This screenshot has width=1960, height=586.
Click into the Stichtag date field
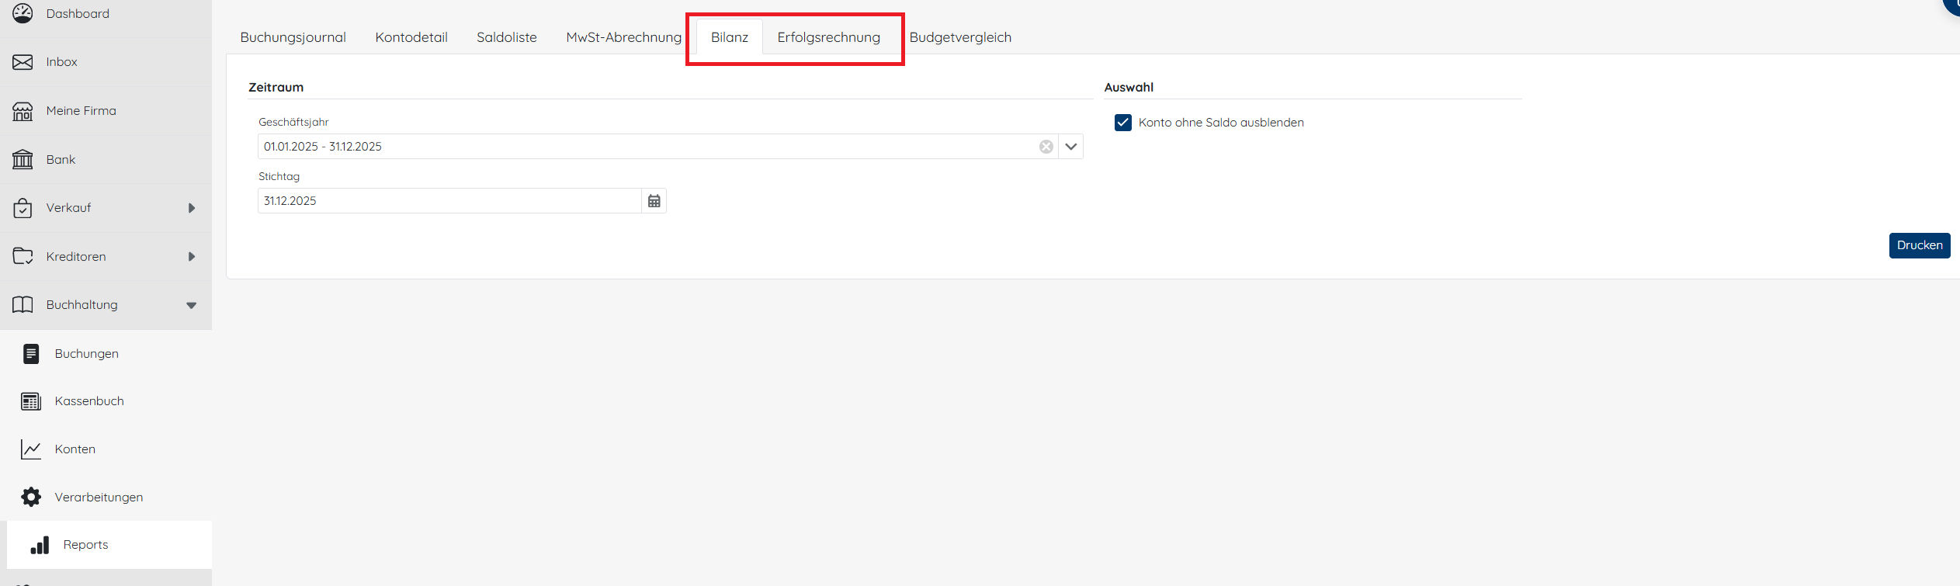click(x=449, y=201)
